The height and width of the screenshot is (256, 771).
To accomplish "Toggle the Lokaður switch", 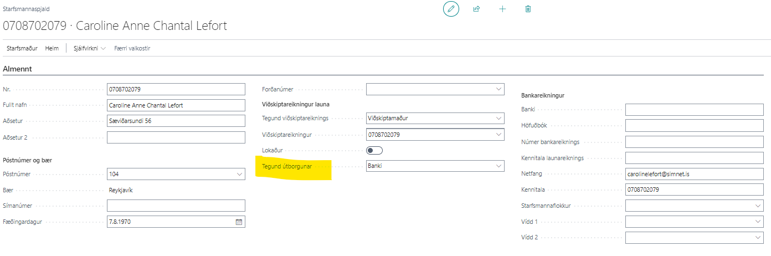I will (x=374, y=150).
